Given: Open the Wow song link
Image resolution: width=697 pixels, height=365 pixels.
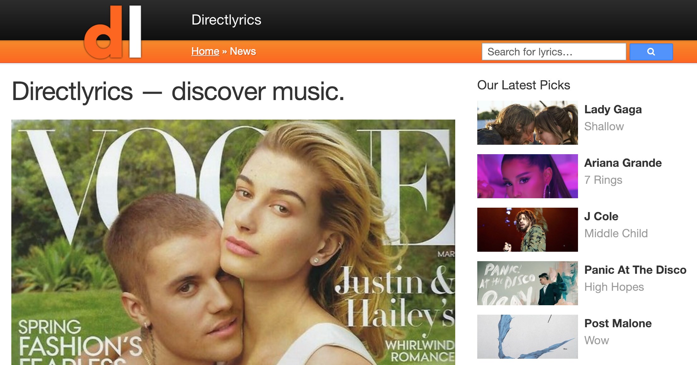Looking at the screenshot, I should [597, 340].
